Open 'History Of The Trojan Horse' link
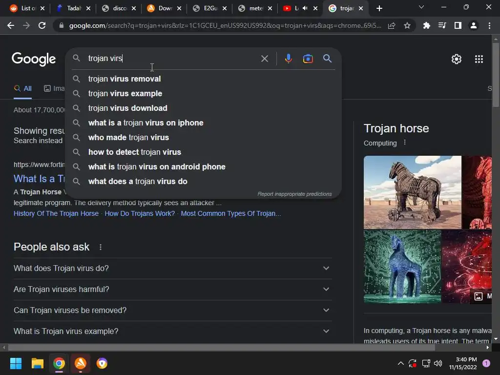 coord(56,214)
